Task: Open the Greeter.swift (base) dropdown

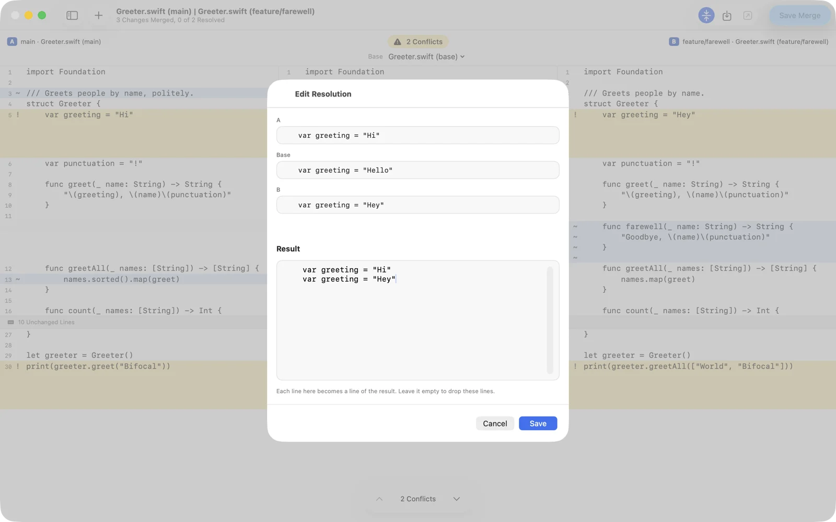Action: click(426, 56)
